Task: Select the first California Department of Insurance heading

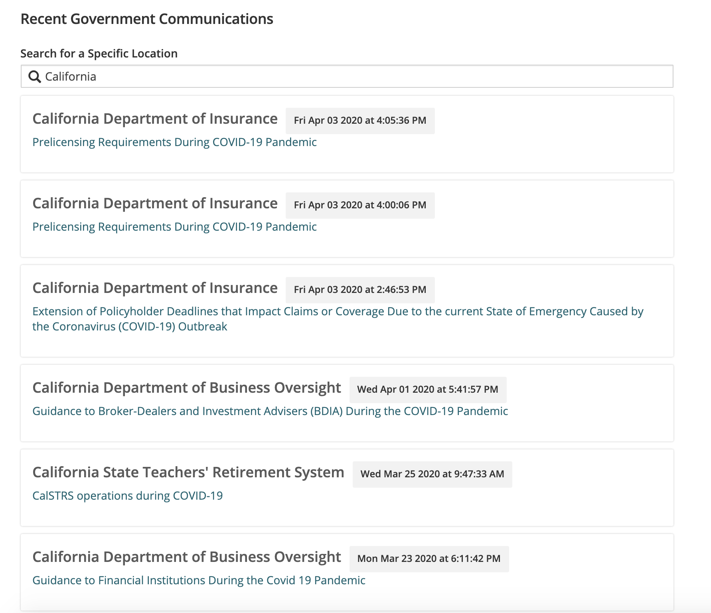Action: tap(155, 119)
